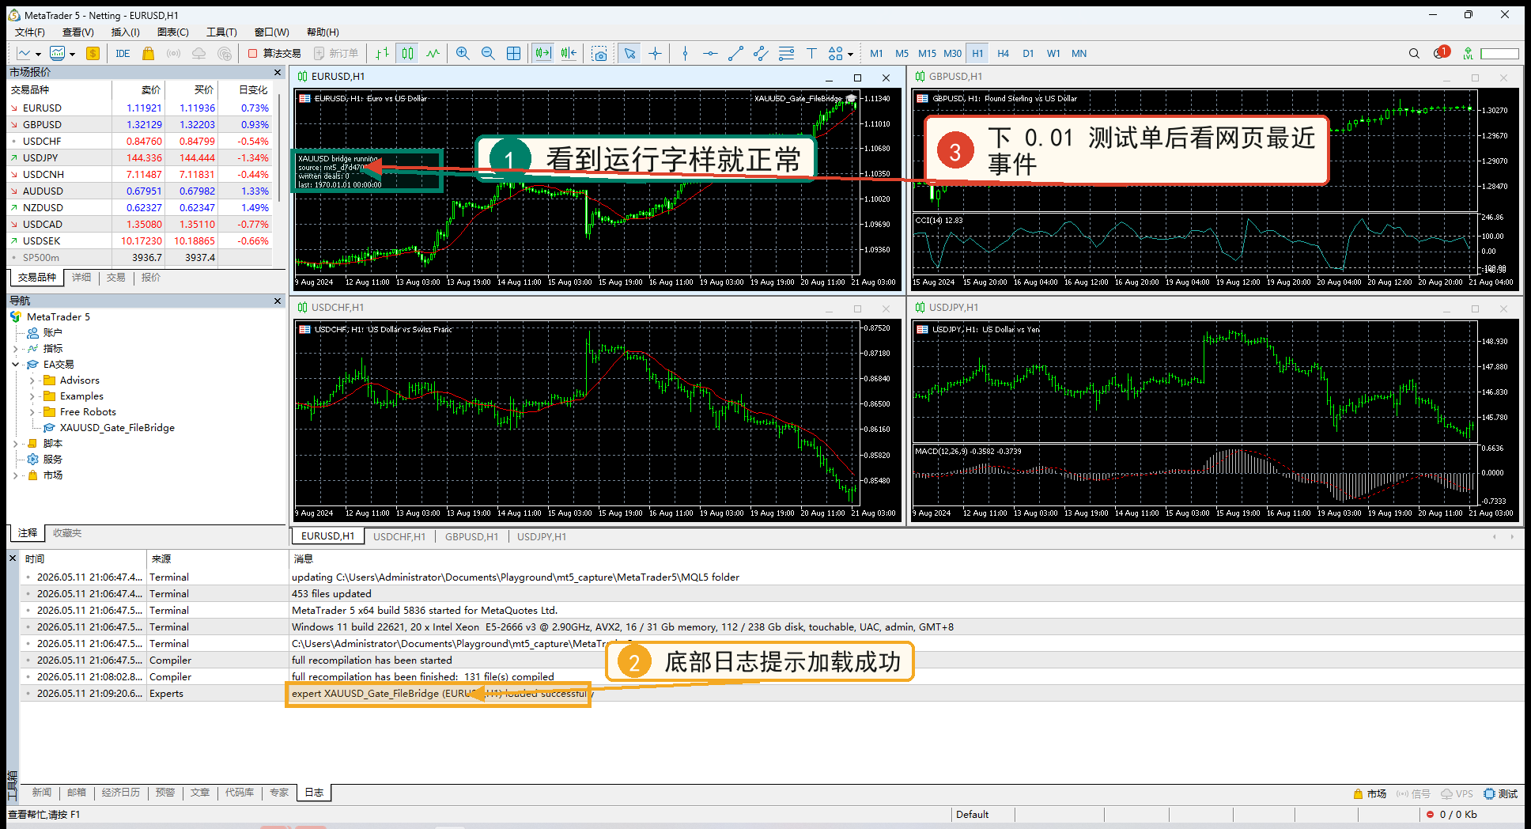Click the zoom out magnifier icon
Screen dimensions: 1531x829
coord(488,54)
